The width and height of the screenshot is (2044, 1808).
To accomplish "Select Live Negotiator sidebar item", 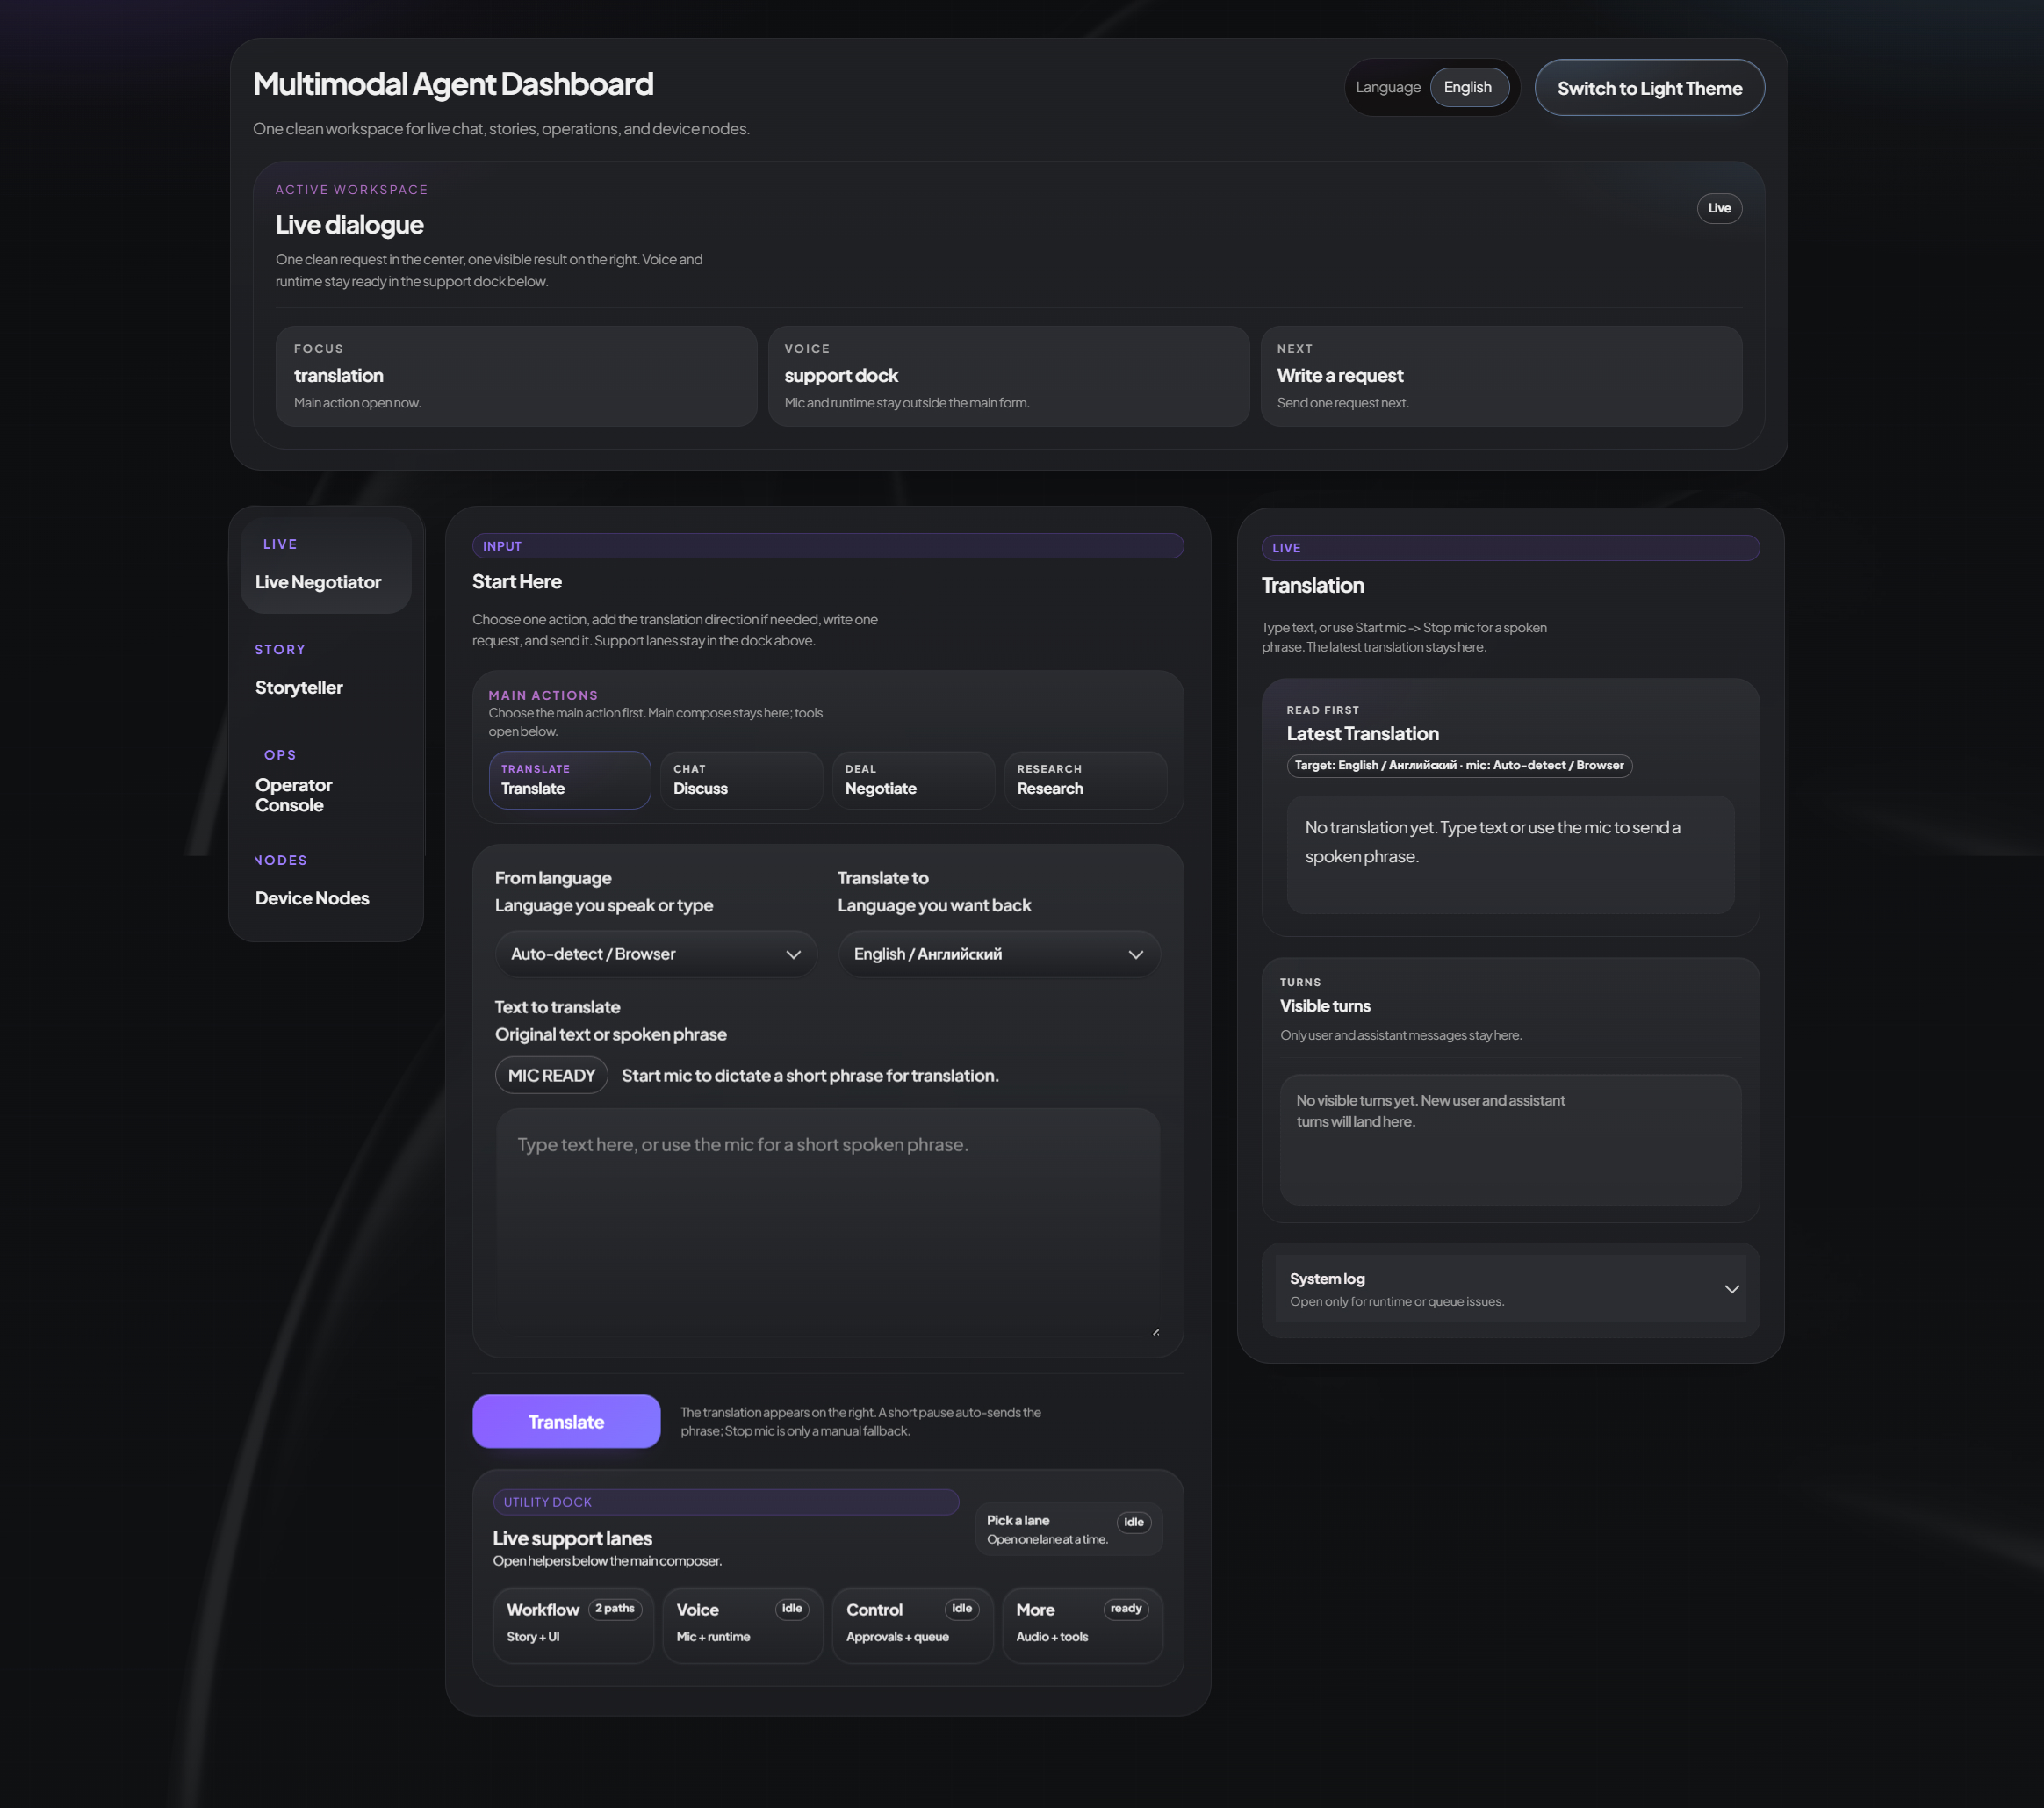I will (x=318, y=582).
